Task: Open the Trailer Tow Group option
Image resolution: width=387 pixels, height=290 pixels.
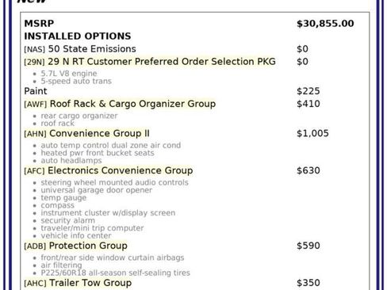Action: tap(90, 283)
